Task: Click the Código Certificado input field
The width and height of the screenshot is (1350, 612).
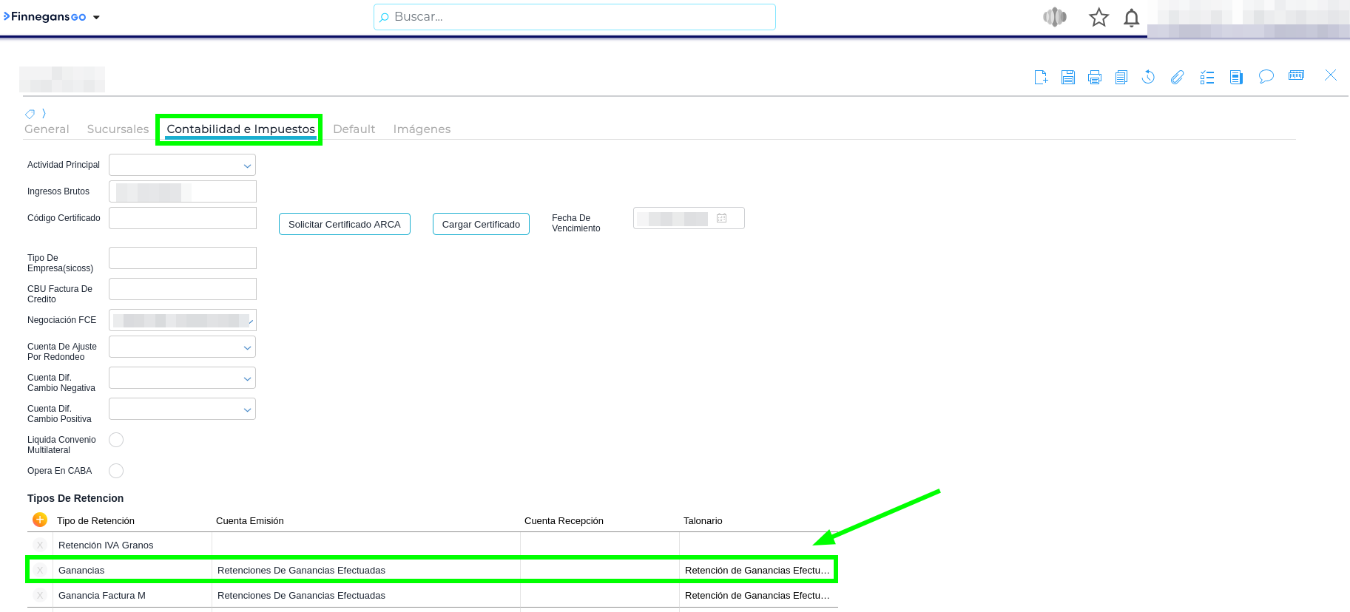Action: click(x=182, y=218)
